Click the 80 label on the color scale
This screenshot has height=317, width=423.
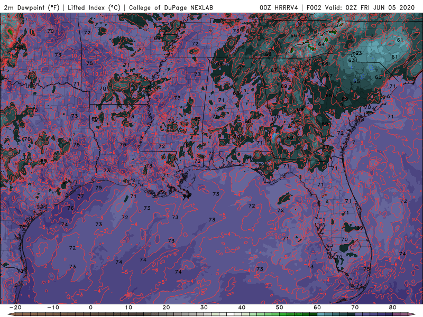393,307
